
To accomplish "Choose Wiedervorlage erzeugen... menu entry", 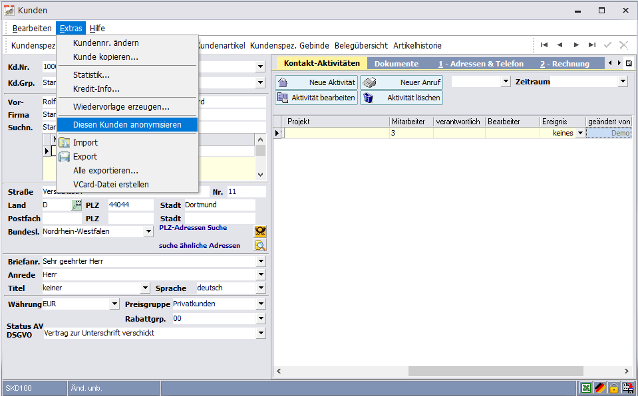I will click(x=127, y=106).
